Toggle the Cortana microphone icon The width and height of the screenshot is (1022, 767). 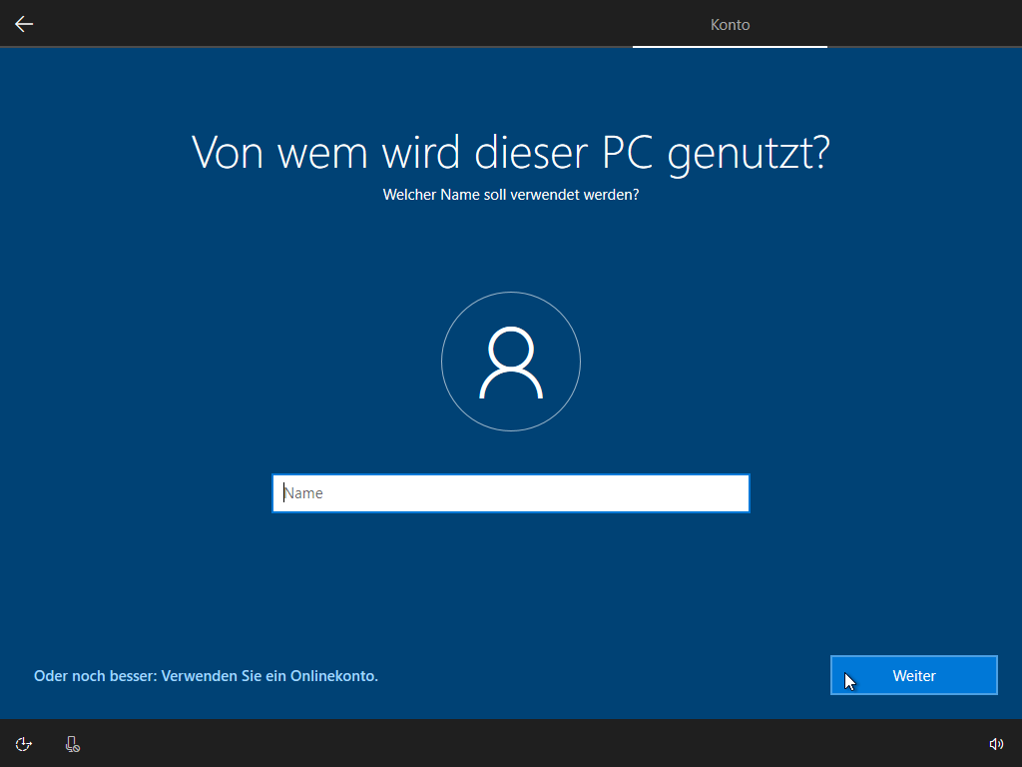click(72, 744)
